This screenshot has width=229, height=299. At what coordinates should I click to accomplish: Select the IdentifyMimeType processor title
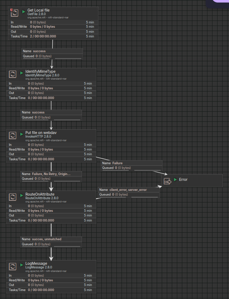(x=40, y=71)
